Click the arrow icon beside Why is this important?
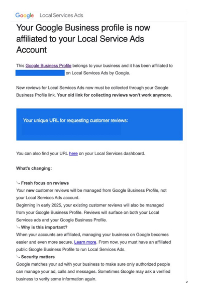Viewport: 201px width, 302px height. [18, 227]
